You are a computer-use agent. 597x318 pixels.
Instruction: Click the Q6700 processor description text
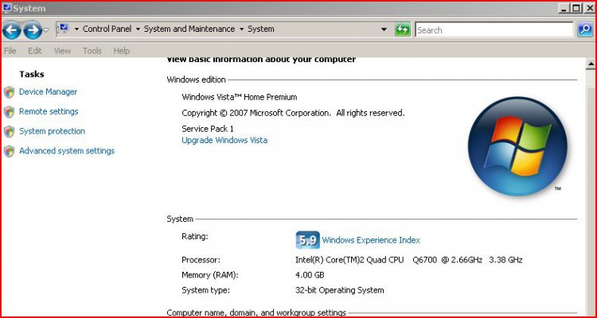point(408,260)
